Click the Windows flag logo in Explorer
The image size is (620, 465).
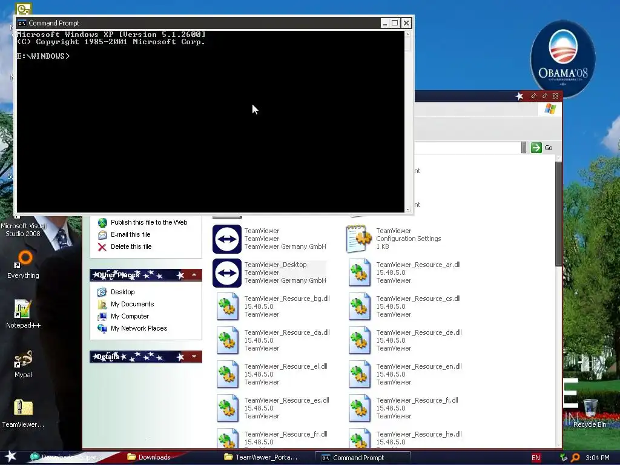[x=550, y=109]
